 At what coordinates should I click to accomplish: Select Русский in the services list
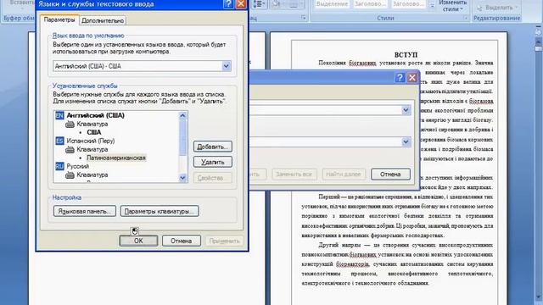click(x=77, y=166)
